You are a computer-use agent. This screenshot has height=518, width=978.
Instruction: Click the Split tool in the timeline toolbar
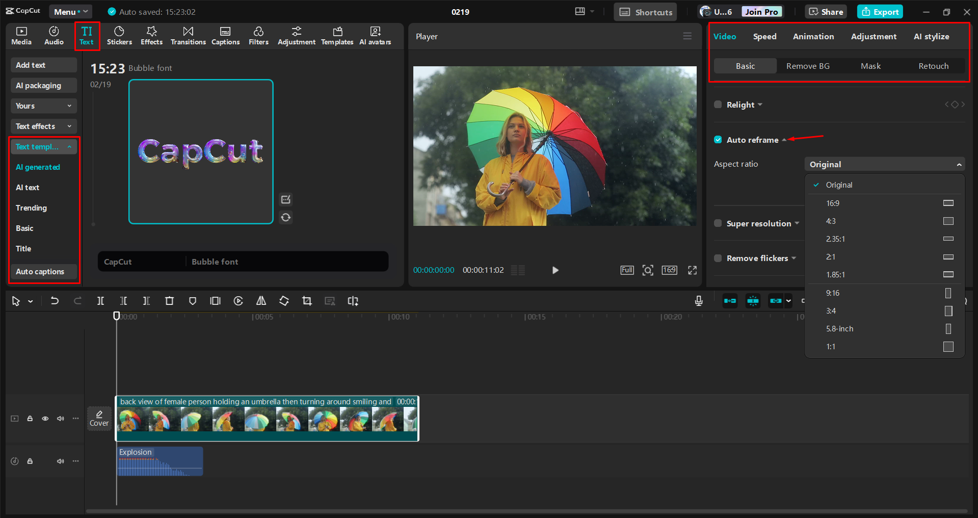pos(100,301)
